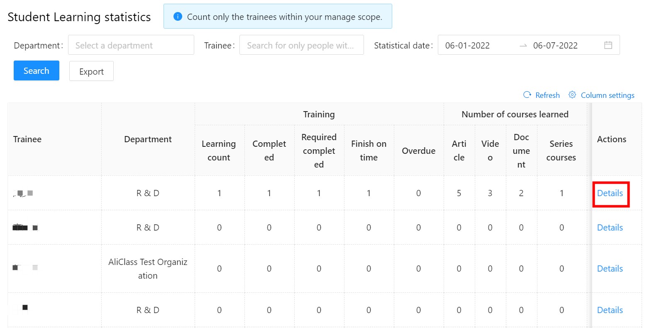The width and height of the screenshot is (647, 328).
Task: Click the Learning count column header
Action: [219, 151]
